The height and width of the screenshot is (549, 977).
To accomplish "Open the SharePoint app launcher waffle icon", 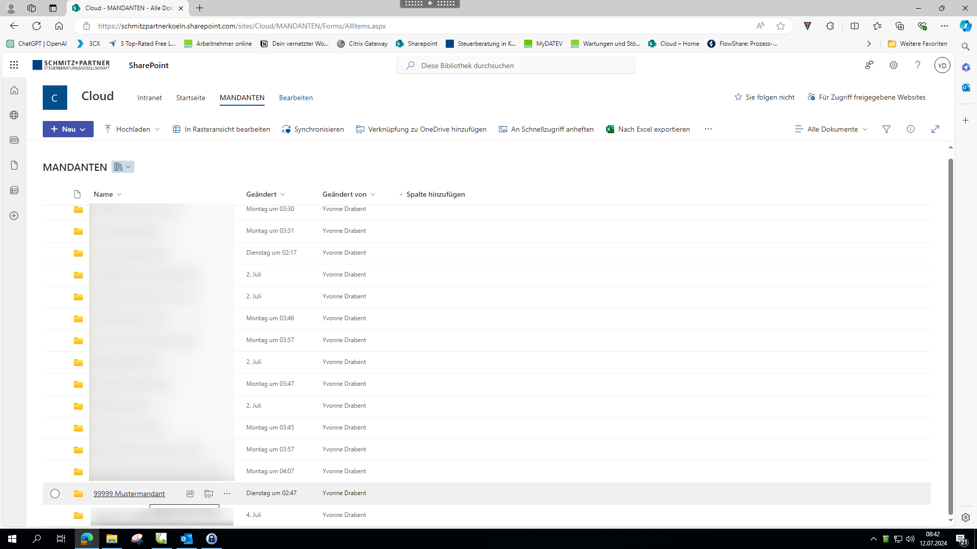I will click(x=14, y=65).
